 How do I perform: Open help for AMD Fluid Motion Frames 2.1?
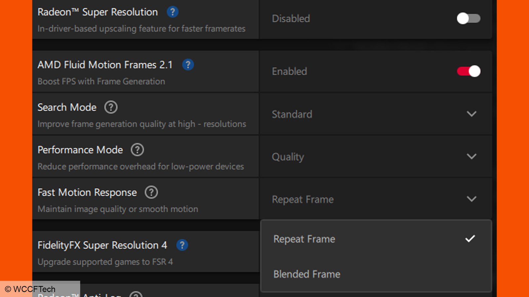tap(188, 65)
